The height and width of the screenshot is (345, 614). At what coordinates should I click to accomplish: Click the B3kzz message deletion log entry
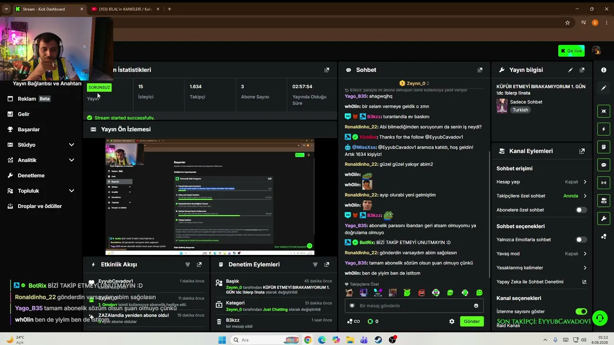click(273, 323)
